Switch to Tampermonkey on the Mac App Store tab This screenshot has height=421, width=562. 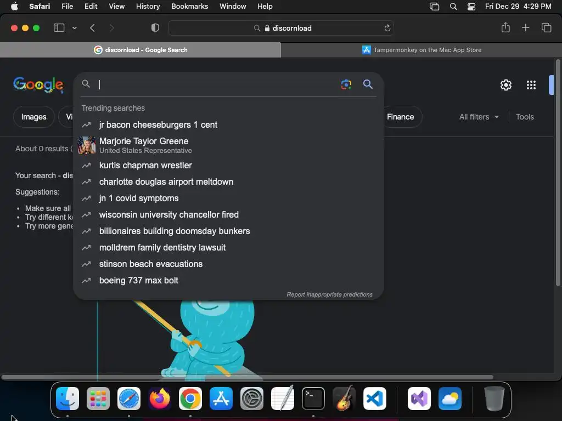click(x=421, y=50)
